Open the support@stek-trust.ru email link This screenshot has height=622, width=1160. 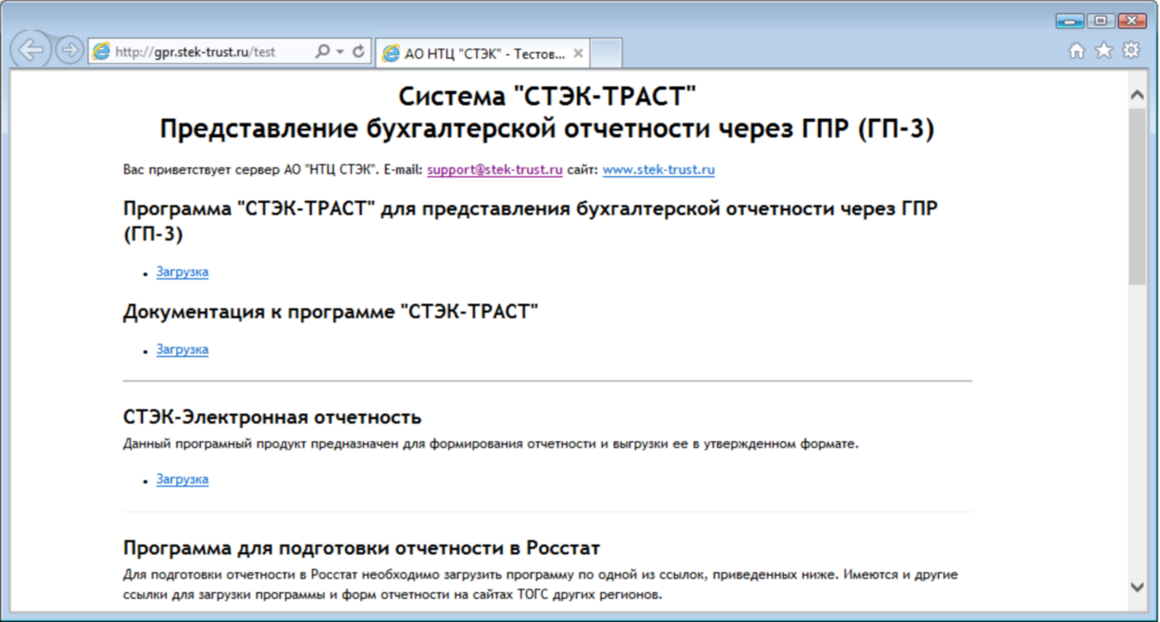[x=494, y=170]
